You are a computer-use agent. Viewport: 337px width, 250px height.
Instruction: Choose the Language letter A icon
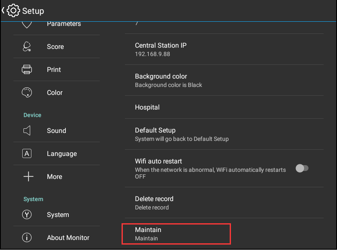[27, 153]
